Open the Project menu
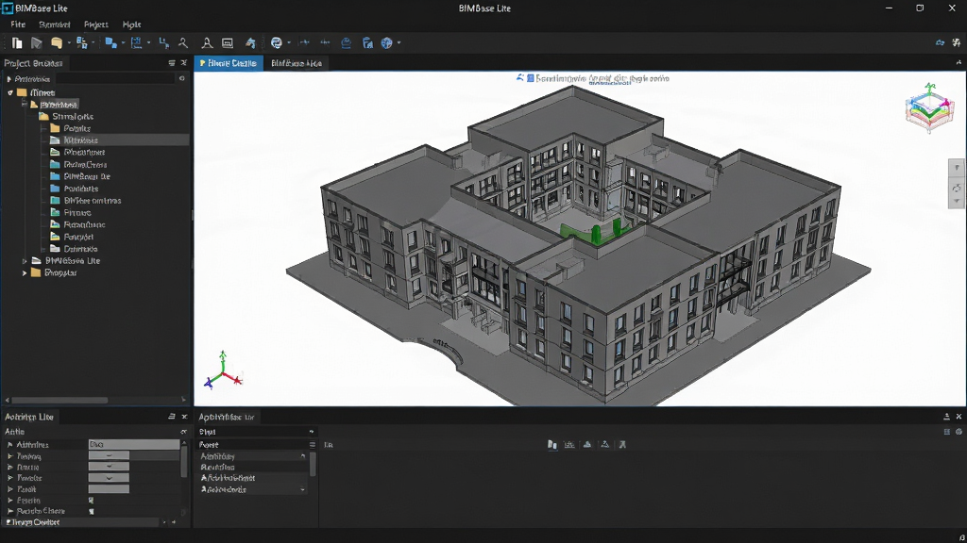 [95, 25]
